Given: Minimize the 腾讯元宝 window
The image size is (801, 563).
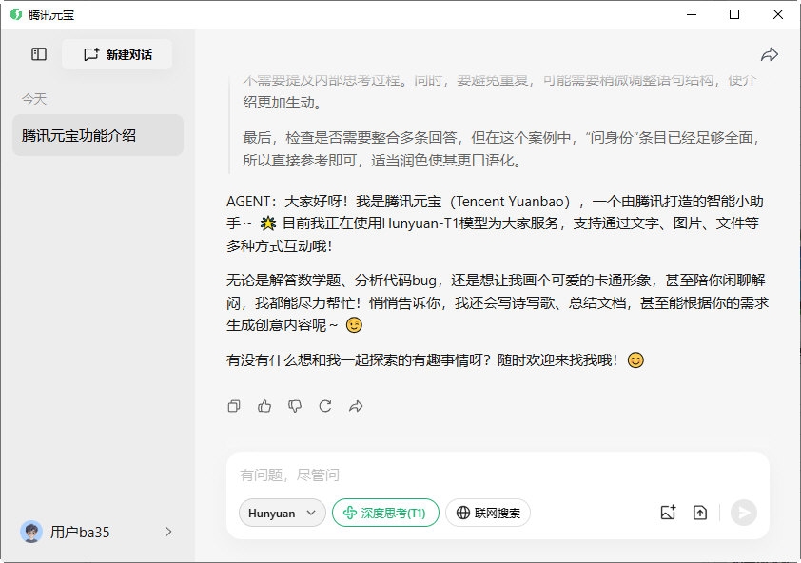Looking at the screenshot, I should click(x=692, y=14).
